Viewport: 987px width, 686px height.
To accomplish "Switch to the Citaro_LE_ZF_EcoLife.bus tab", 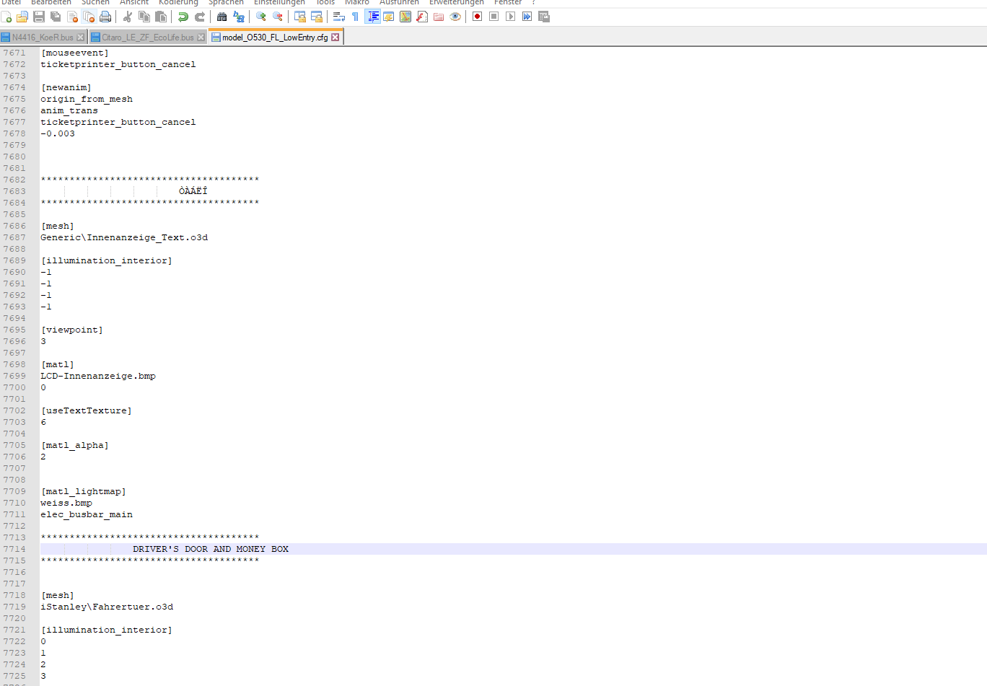I will [148, 38].
